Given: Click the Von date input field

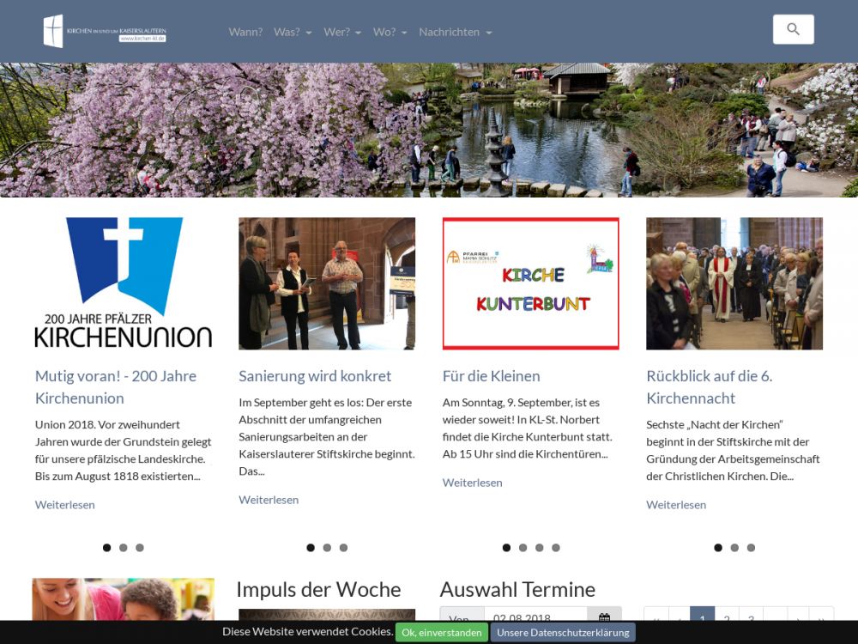Looking at the screenshot, I should [535, 617].
